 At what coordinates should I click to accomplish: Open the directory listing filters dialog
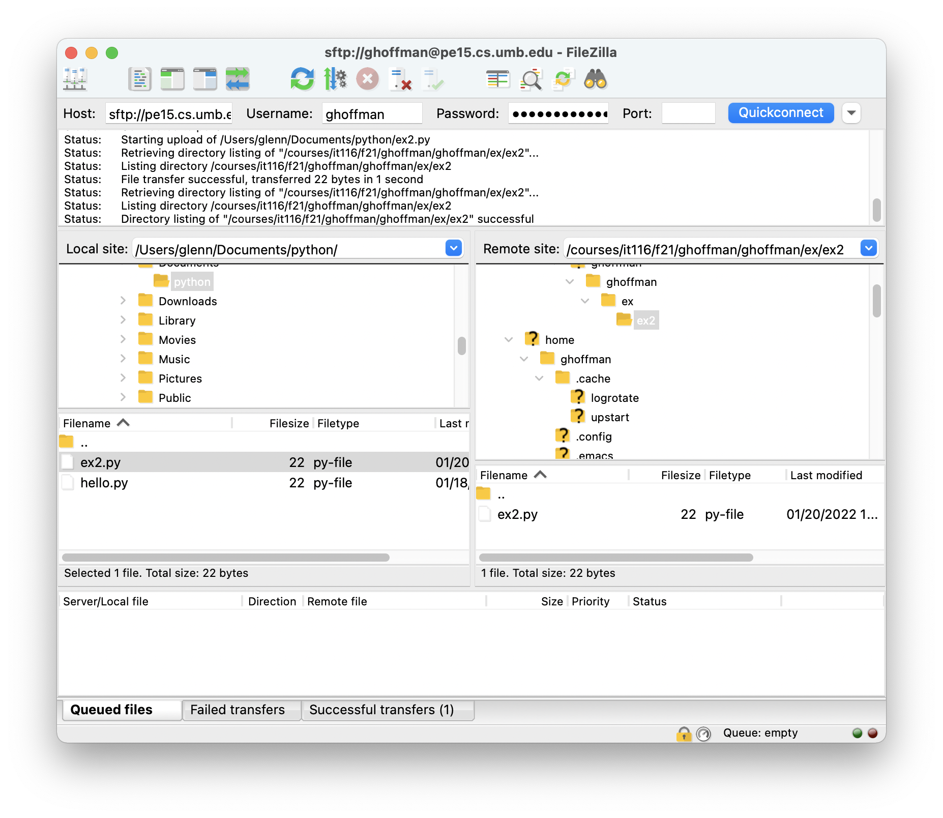coord(498,79)
